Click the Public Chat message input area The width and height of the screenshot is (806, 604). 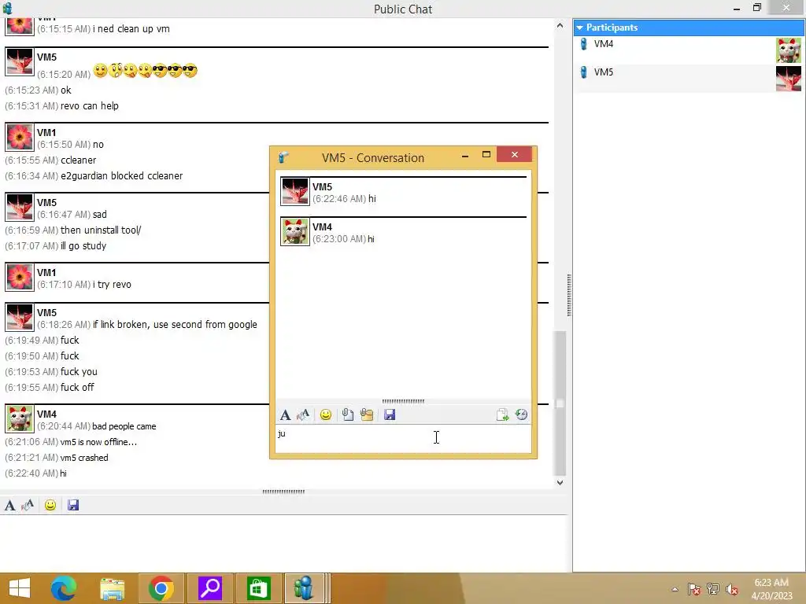pyautogui.click(x=283, y=543)
